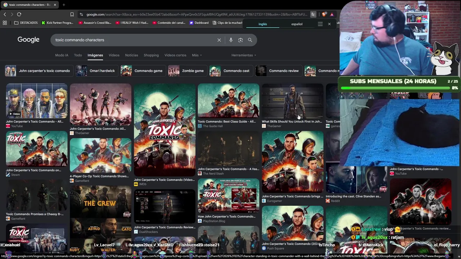Viewport: 461px width, 259px height.
Task: Click the address bar URL
Action: click(197, 14)
